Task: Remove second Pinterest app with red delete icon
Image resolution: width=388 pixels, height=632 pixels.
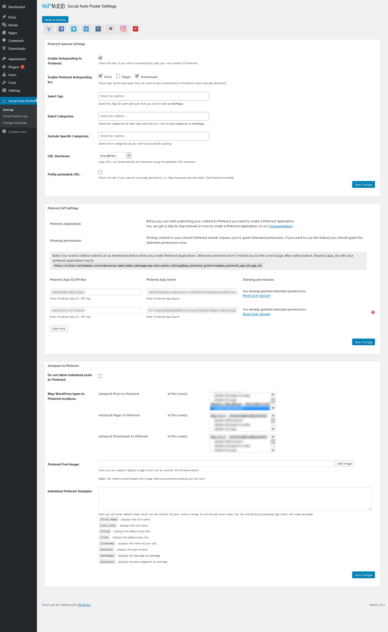Action: point(373,312)
